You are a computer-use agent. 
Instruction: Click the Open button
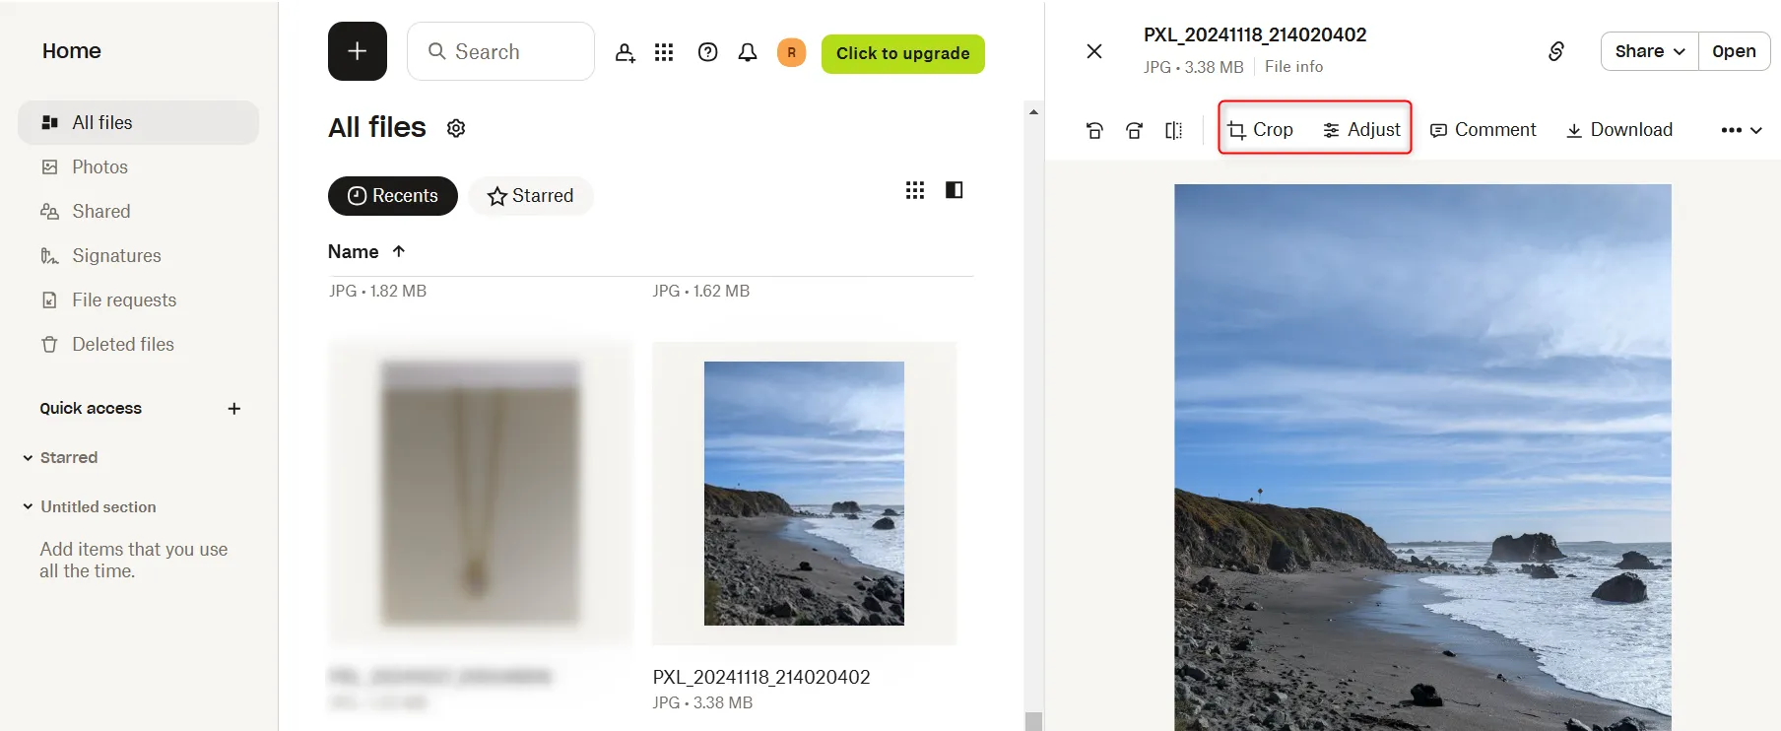(1734, 51)
